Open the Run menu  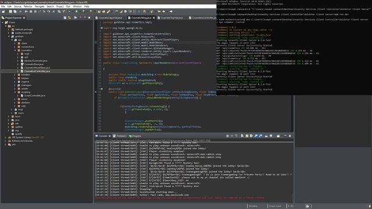pyautogui.click(x=68, y=6)
